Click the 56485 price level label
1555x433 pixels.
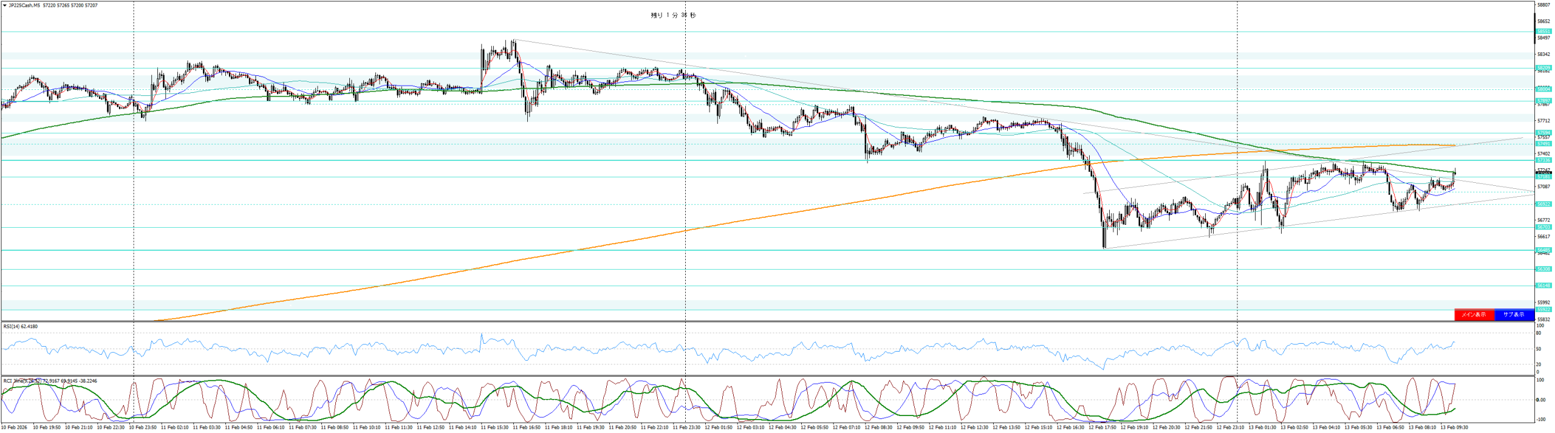[x=1543, y=250]
